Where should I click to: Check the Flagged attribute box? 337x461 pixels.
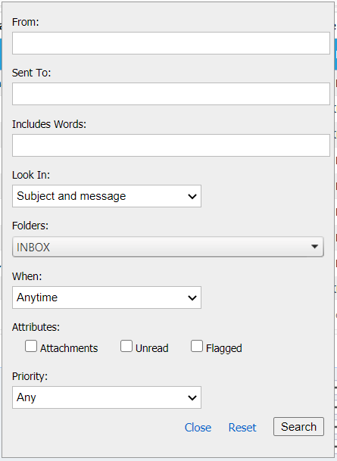[197, 346]
